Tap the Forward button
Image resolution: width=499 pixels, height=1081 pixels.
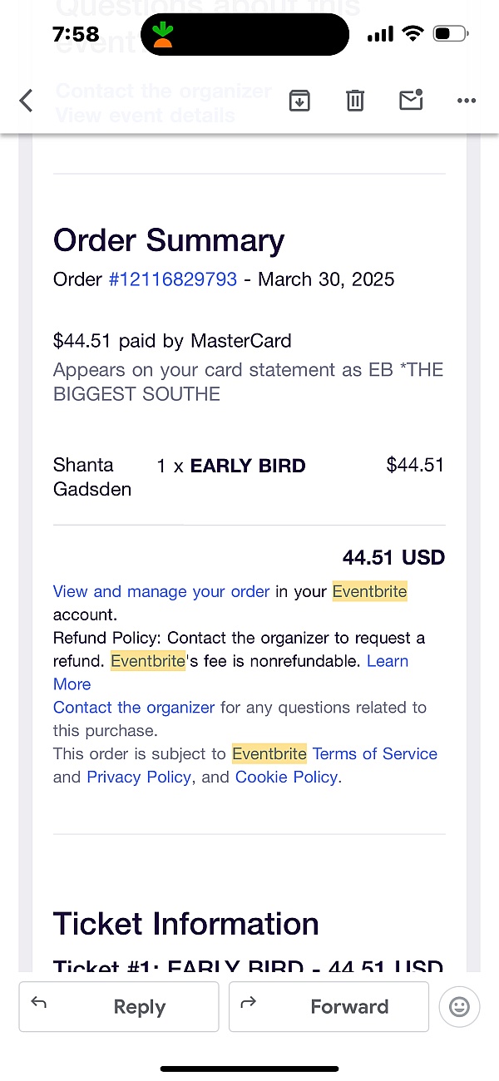pos(329,1007)
